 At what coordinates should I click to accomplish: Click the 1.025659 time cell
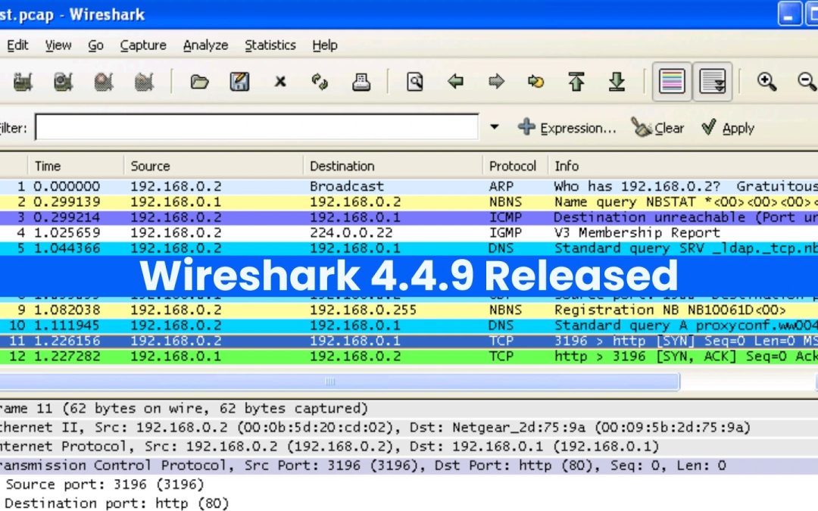coord(67,232)
